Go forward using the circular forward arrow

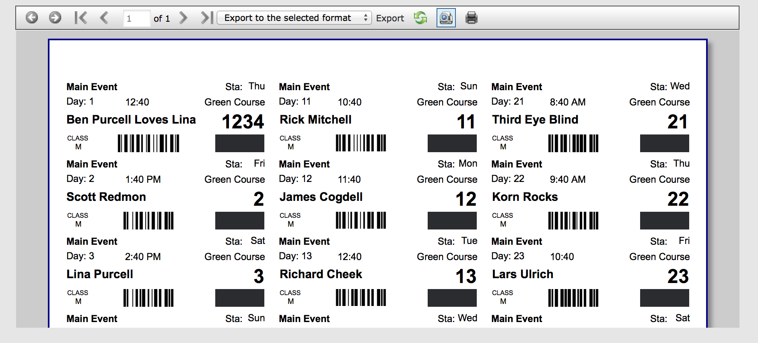[x=55, y=18]
